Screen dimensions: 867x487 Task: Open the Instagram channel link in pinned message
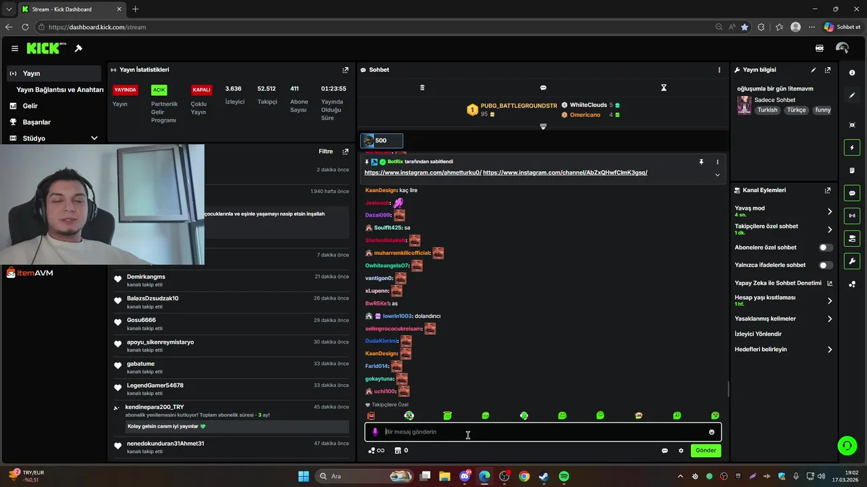[x=565, y=172]
